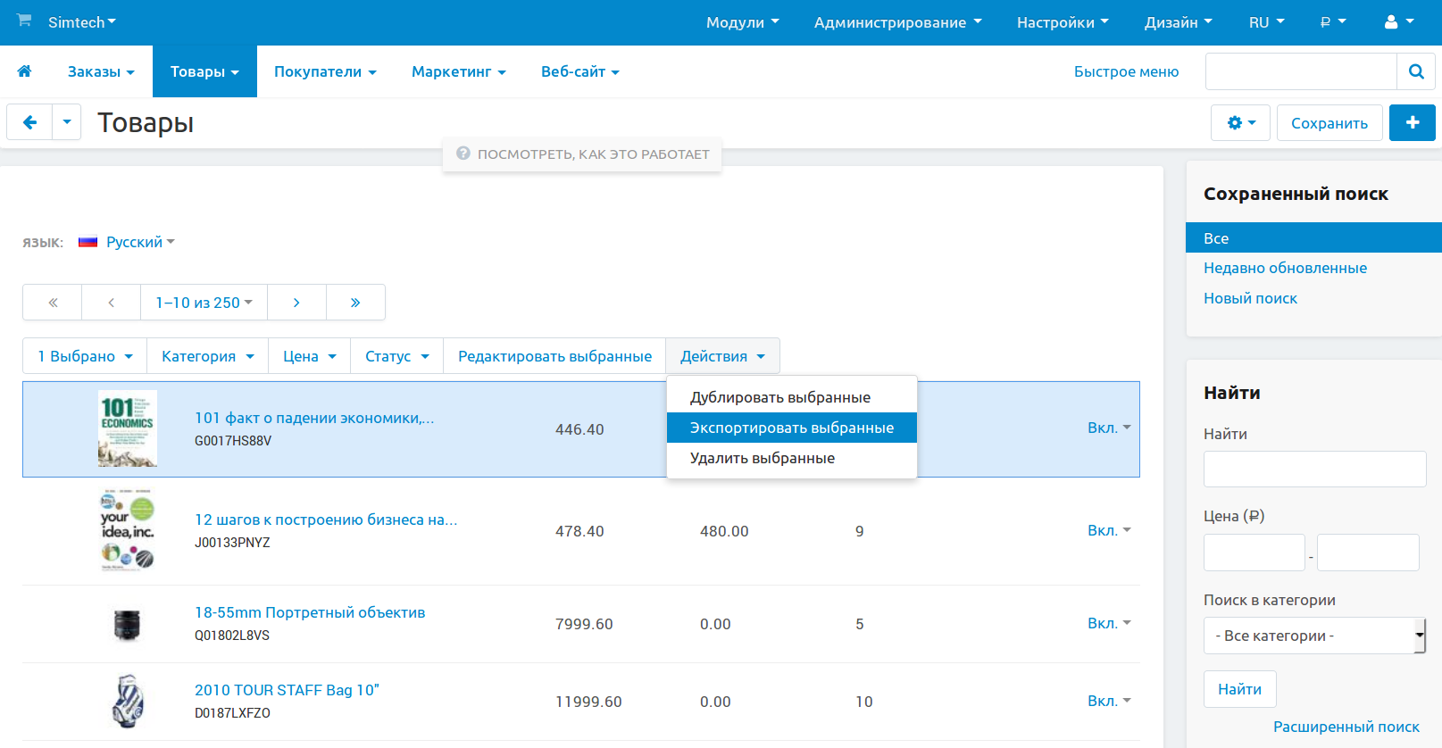This screenshot has width=1442, height=748.
Task: Choose 'Удалить выбранные' menu entry
Action: 762,458
